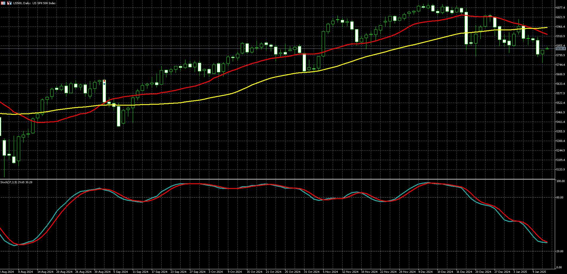Click the 5411.4 price scale label
The image size is (567, 274).
pyautogui.click(x=560, y=122)
